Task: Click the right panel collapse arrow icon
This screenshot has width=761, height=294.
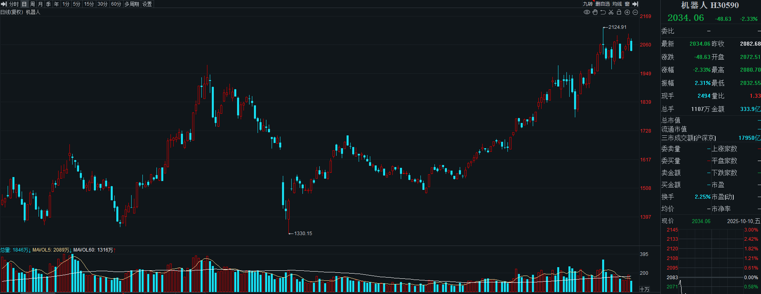Action: (x=635, y=4)
